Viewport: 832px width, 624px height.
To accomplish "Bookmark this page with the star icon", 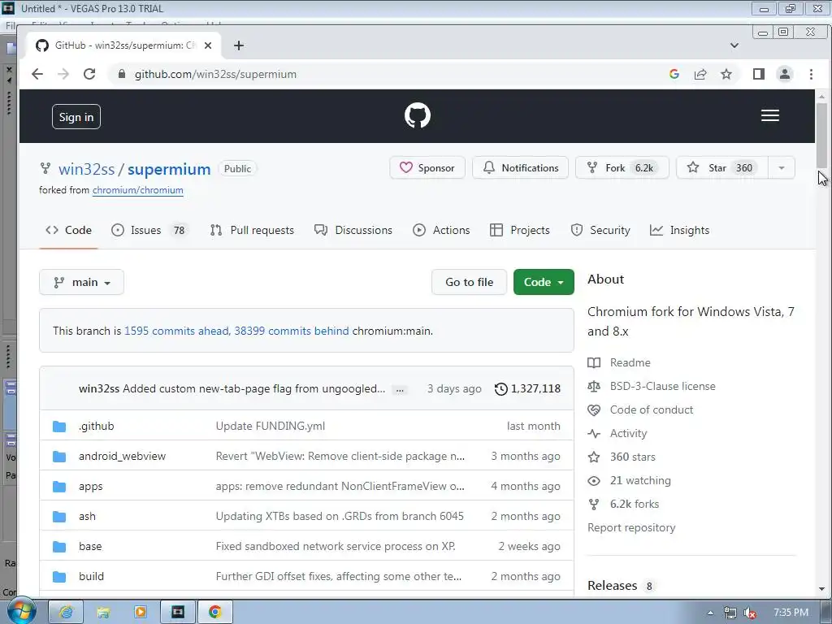I will click(726, 74).
